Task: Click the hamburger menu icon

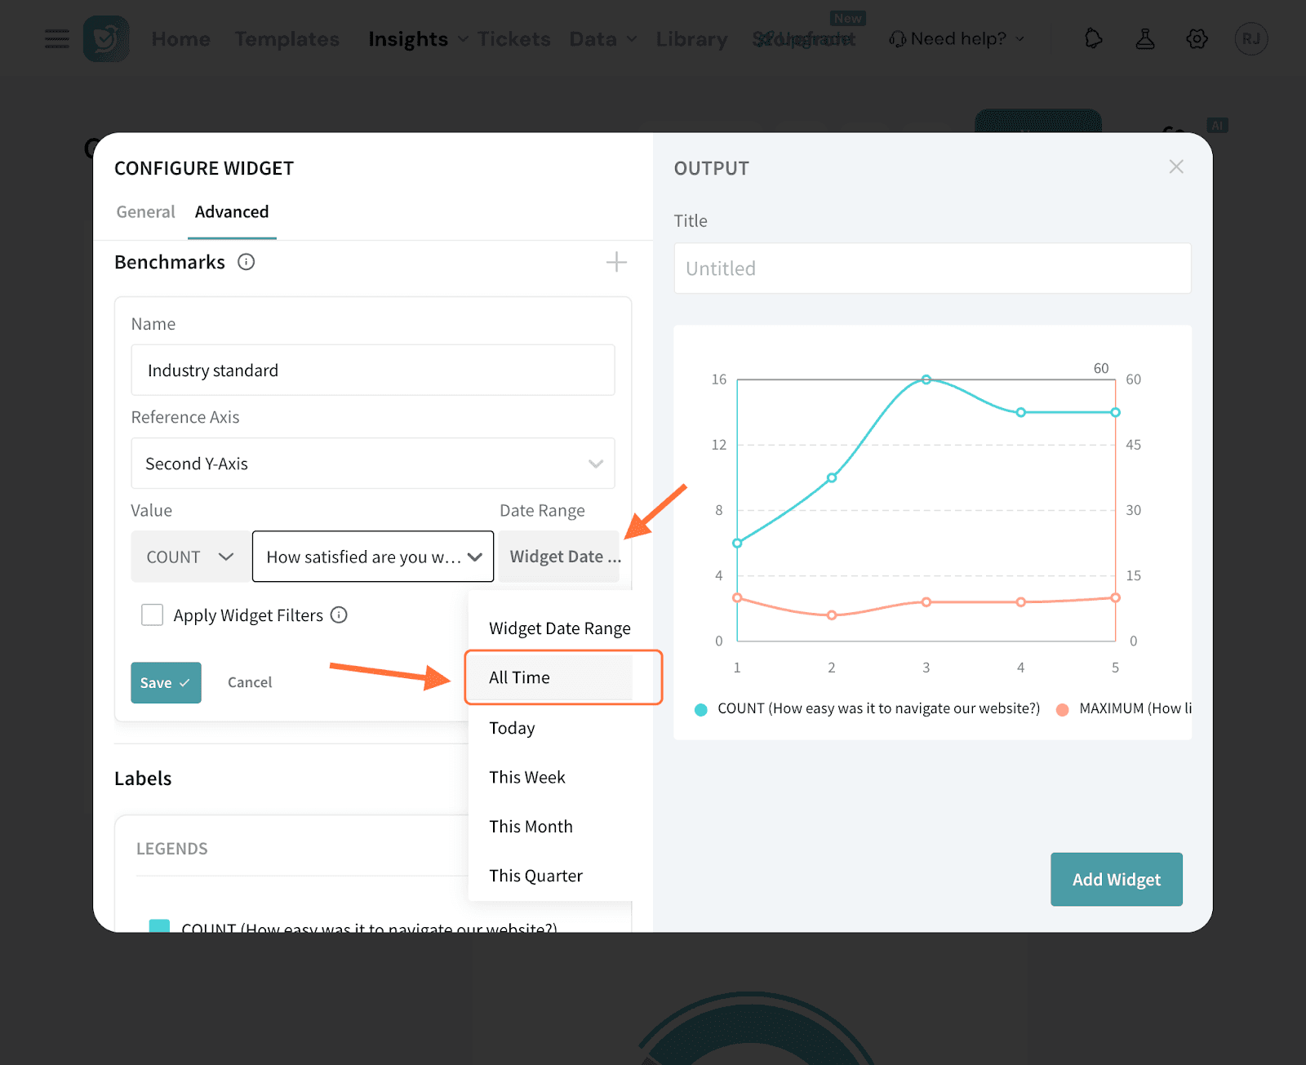Action: (56, 38)
